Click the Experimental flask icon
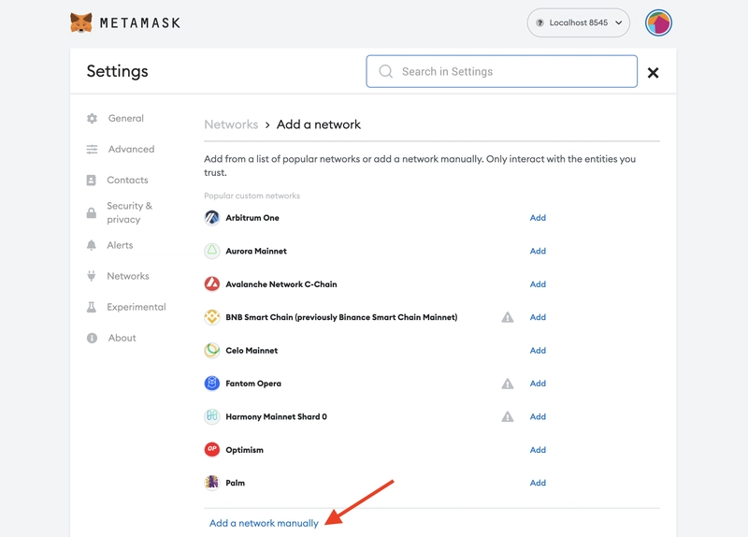Viewport: 748px width, 537px height. 91,307
